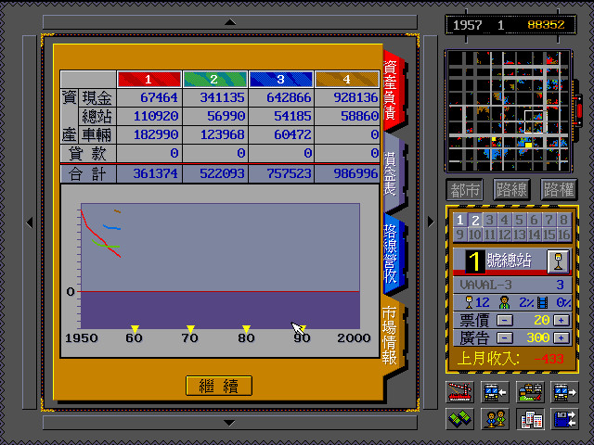Click the 貸款 loan row label
594x445 pixels.
coord(88,153)
